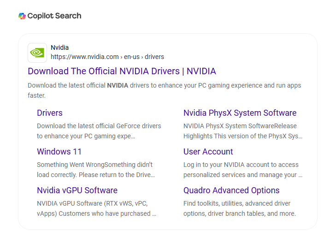The width and height of the screenshot is (323, 231).
Task: Click the 'Nvidia' site name above the URL
Action: (x=59, y=47)
